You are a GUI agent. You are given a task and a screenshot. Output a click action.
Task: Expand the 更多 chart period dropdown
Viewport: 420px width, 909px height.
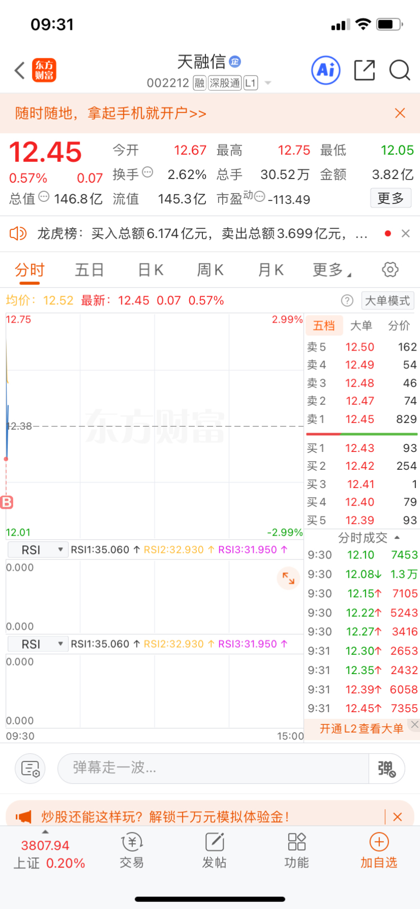[332, 270]
